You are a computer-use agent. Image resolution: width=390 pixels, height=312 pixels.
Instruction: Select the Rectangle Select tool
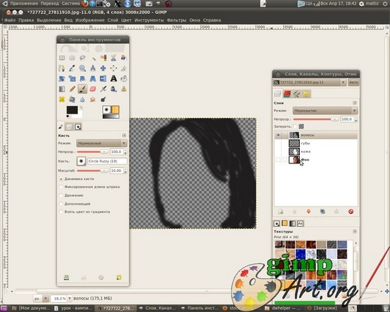click(x=62, y=58)
